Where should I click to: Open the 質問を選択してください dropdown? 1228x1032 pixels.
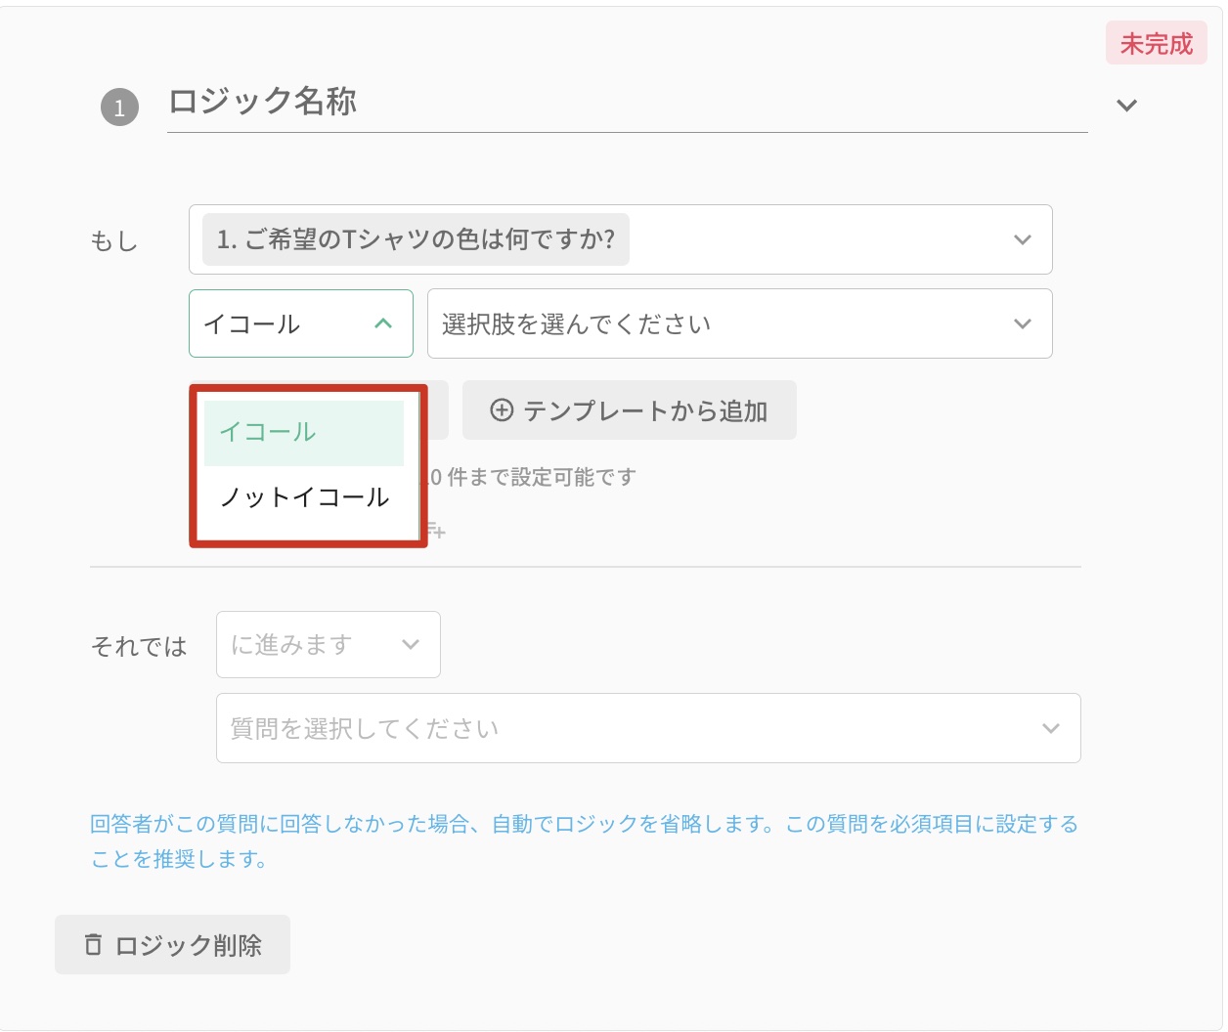point(647,728)
